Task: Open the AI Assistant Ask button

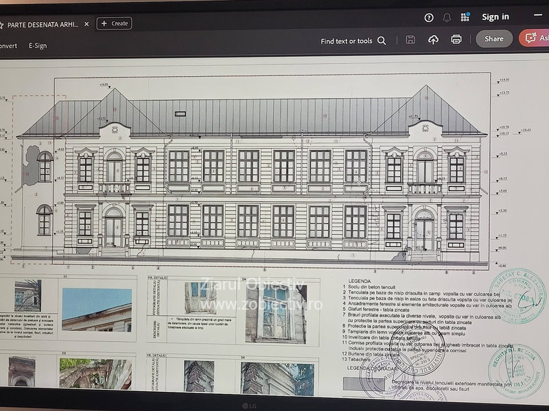Action: 535,38
